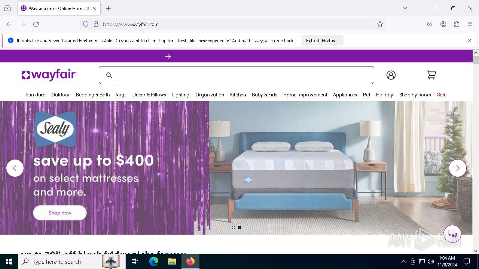
Task: Open Firefox View recent browsing icon
Action: (x=7, y=8)
